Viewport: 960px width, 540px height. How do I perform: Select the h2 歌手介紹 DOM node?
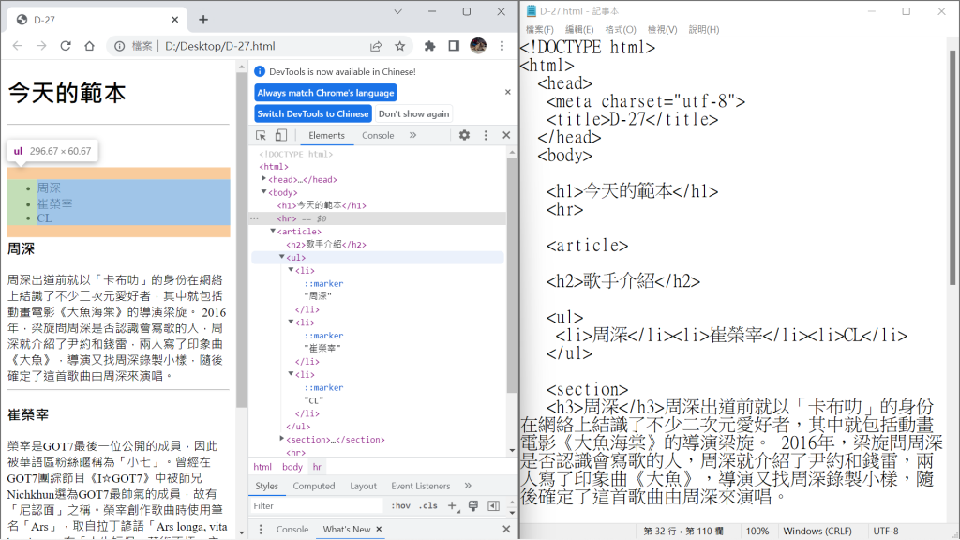point(325,245)
